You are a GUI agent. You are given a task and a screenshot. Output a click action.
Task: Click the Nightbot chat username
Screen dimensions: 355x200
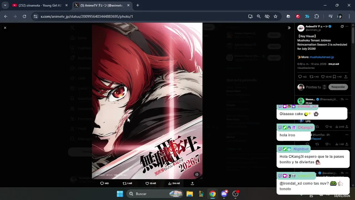click(301, 149)
